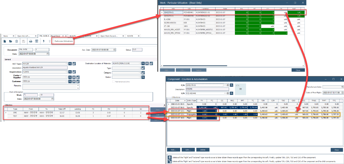Open Particular Utilizations from the toolbar
This screenshot has height=164, width=344.
(63, 41)
